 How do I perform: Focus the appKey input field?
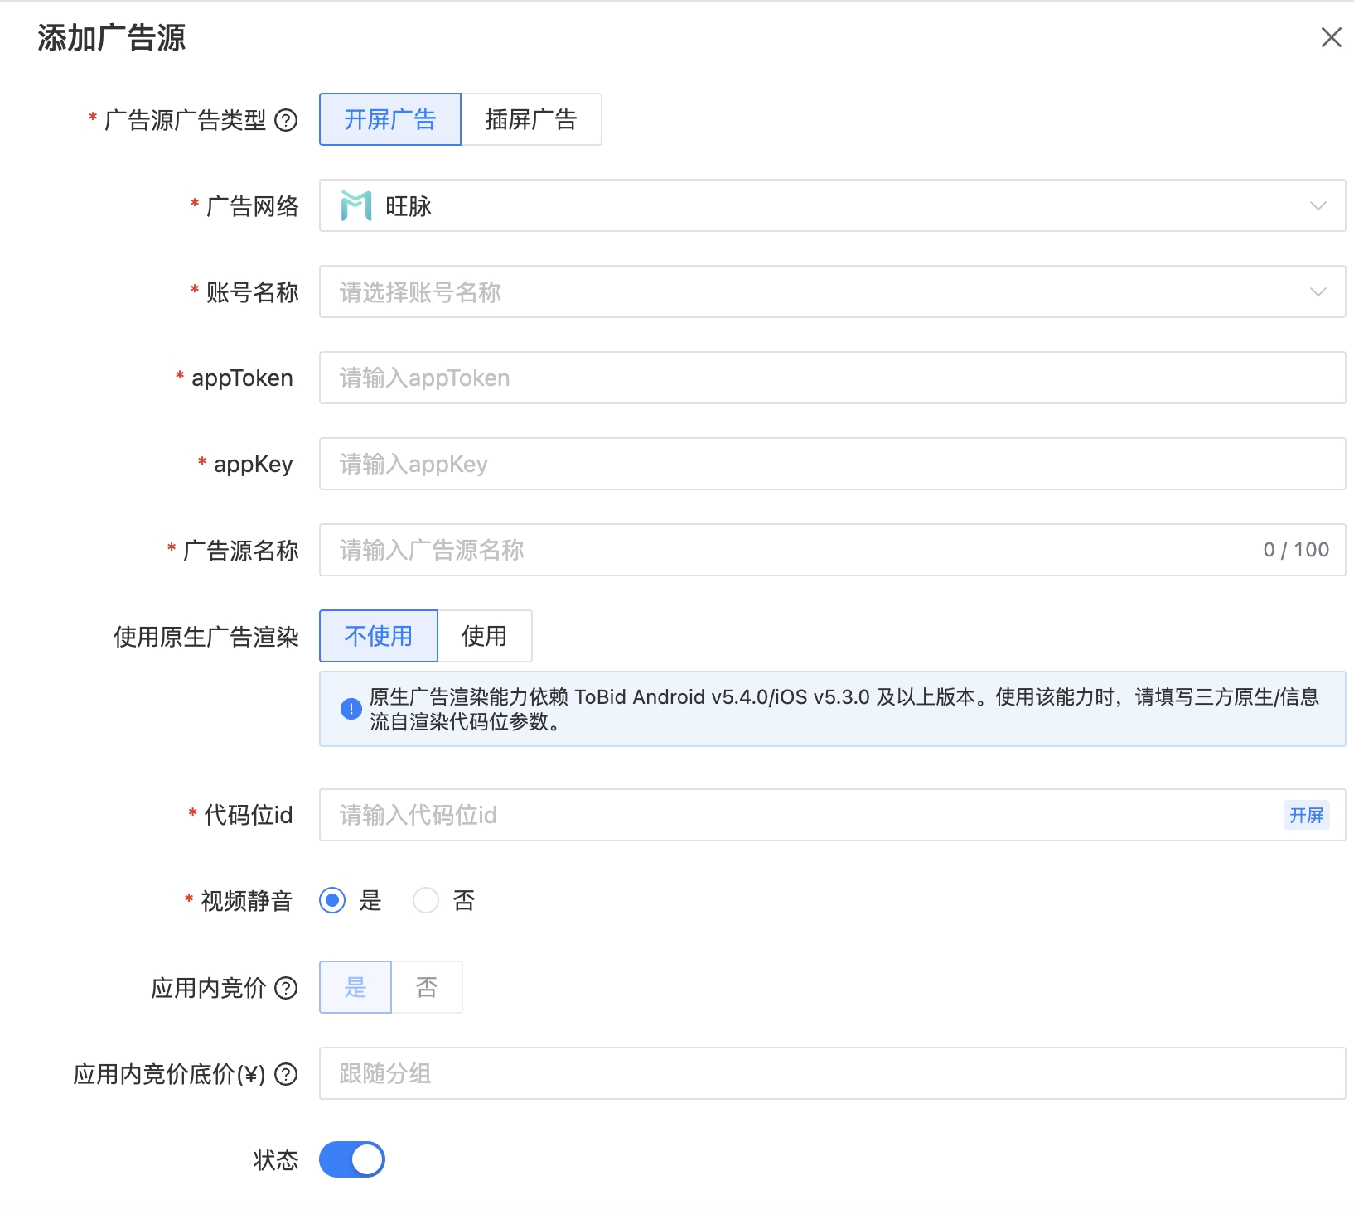click(x=832, y=464)
